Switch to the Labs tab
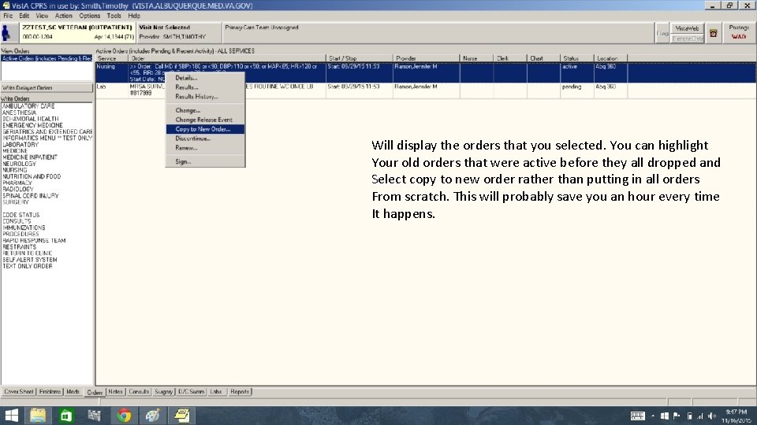The height and width of the screenshot is (425, 757). (x=216, y=392)
